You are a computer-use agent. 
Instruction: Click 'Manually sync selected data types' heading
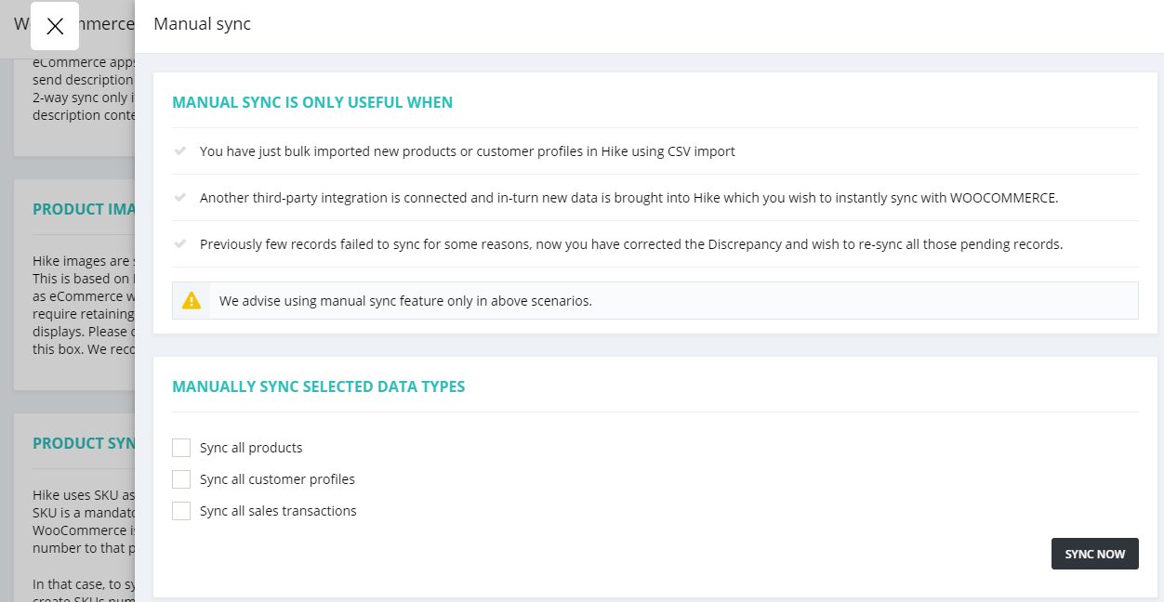click(x=319, y=386)
